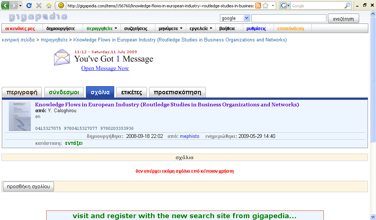Image resolution: width=376 pixels, height=220 pixels.
Task: Open the browser Home page icon
Action: coord(49,5)
